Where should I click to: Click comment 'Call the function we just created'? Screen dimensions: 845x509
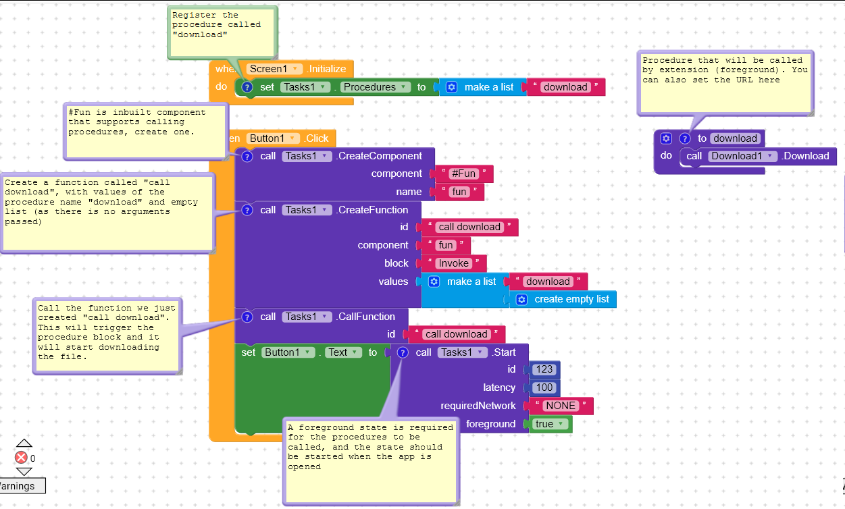point(107,336)
